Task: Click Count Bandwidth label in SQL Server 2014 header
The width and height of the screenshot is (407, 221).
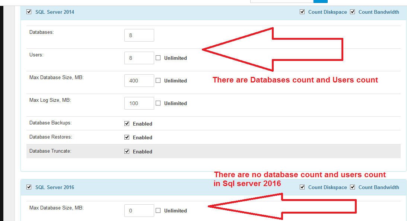Action: 379,12
